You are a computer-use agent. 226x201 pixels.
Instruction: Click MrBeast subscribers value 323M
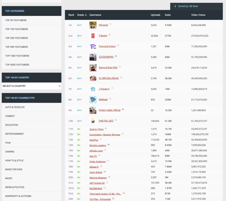click(x=168, y=100)
